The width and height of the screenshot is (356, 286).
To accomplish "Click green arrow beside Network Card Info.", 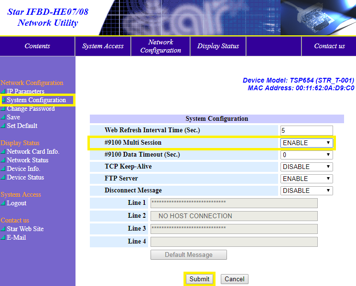I will 3,151.
